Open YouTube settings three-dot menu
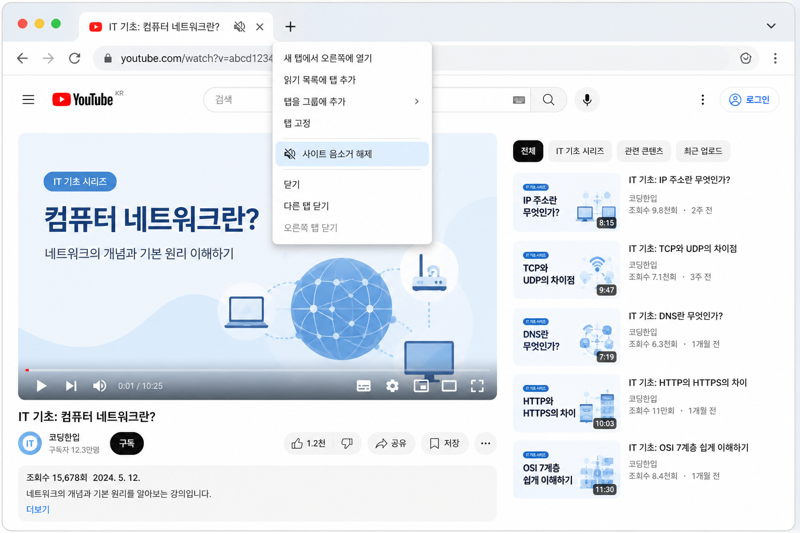Image resolution: width=800 pixels, height=533 pixels. 703,99
